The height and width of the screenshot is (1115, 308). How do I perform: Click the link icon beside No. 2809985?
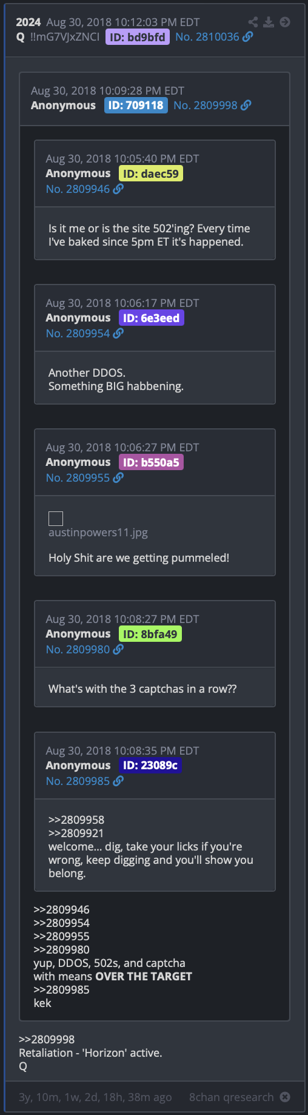tap(118, 781)
